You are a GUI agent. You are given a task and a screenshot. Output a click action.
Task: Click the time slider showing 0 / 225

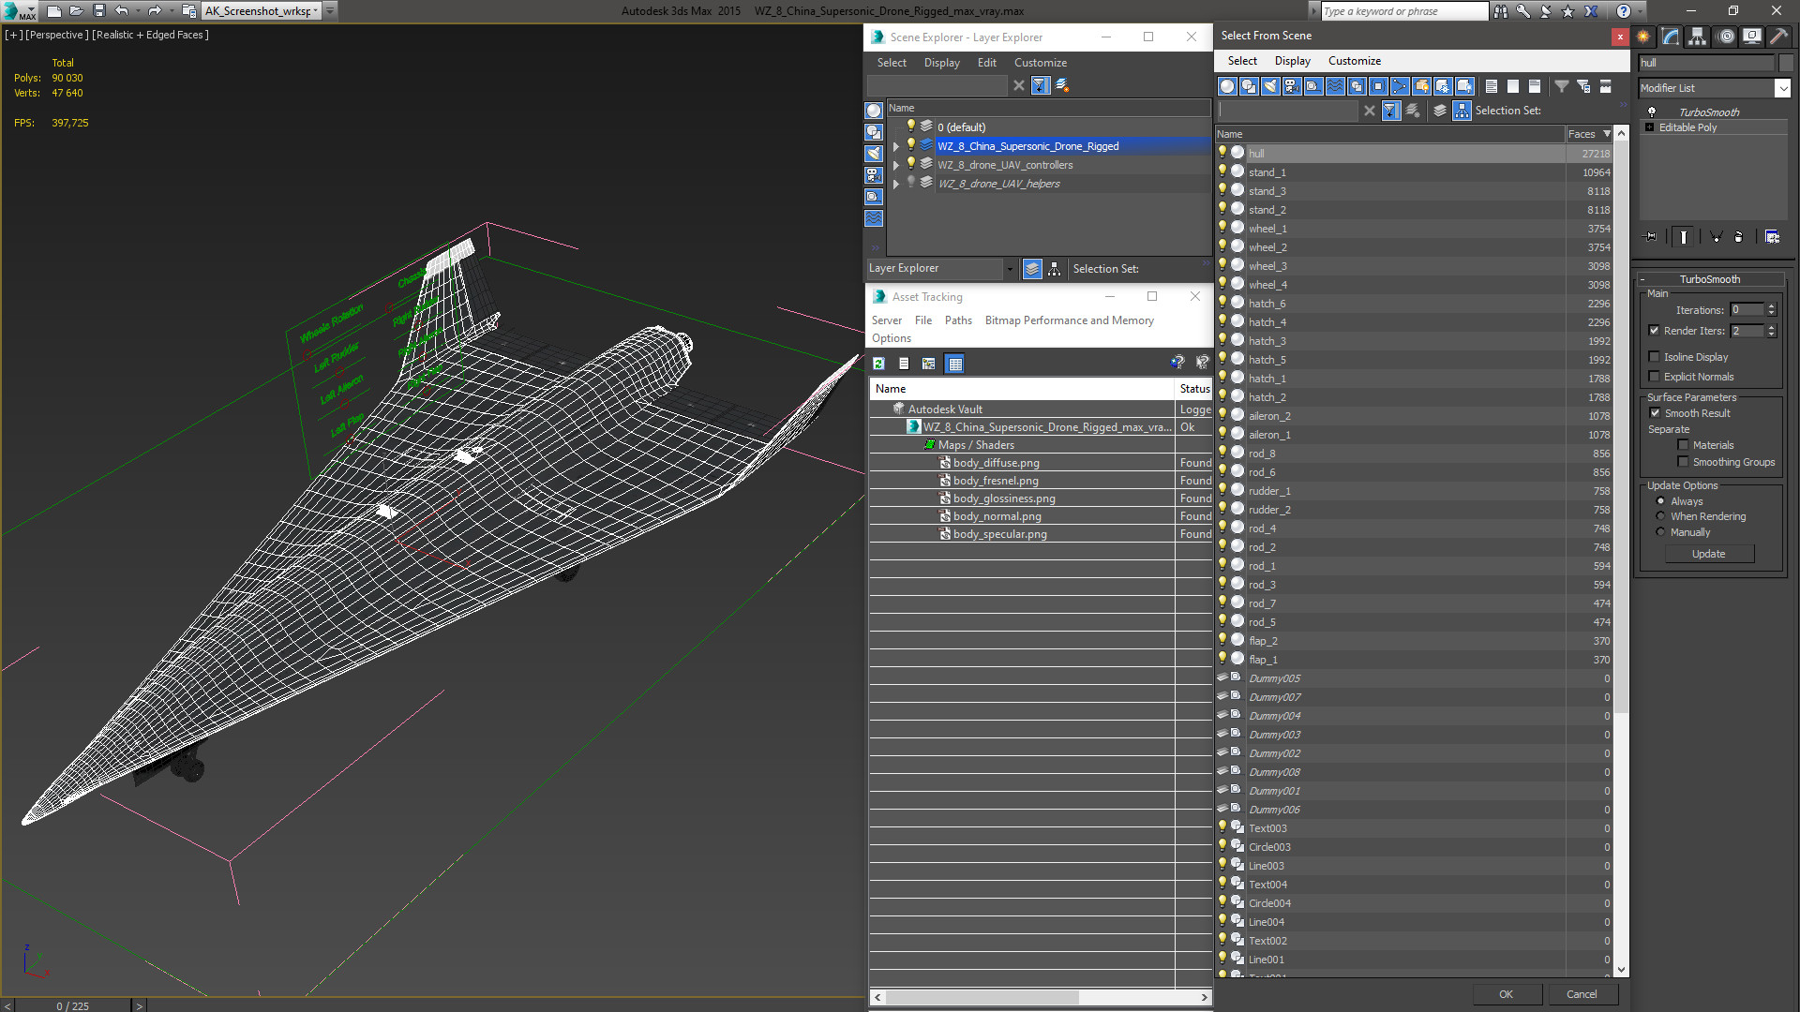point(72,1005)
